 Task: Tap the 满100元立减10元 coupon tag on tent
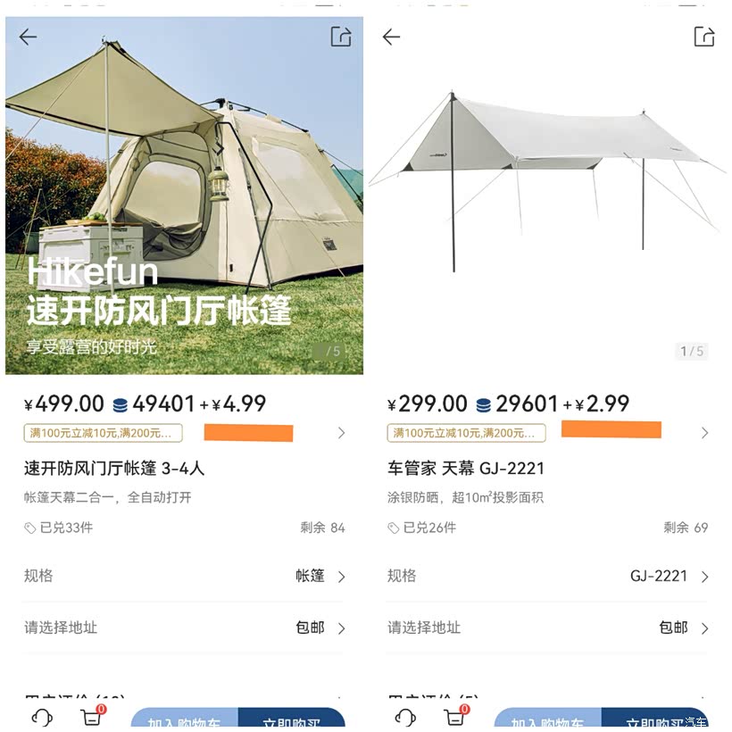(x=103, y=433)
